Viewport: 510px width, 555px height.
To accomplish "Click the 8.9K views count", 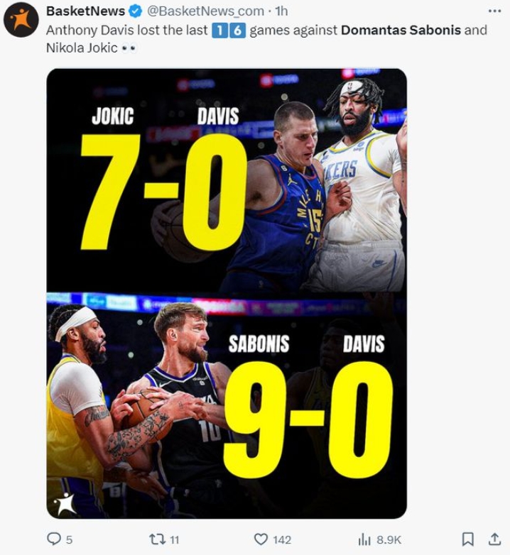I will tap(389, 540).
